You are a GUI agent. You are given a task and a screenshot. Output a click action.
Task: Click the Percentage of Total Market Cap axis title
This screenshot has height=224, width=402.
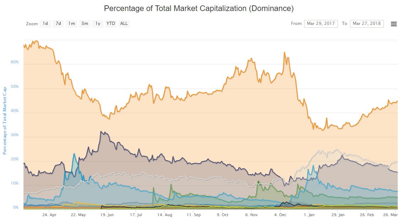click(x=4, y=121)
